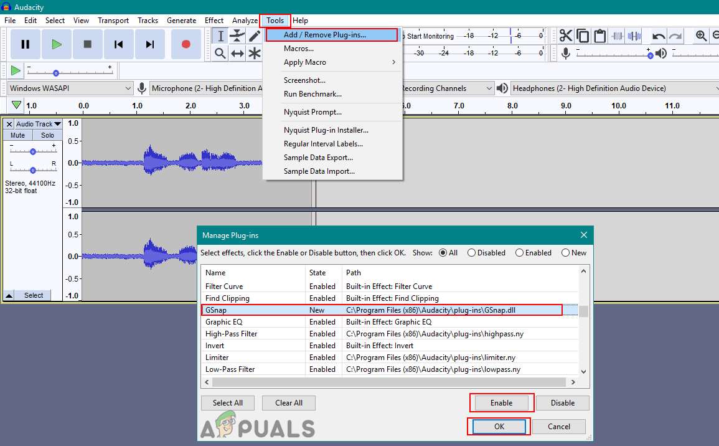Toggle Solo on the Audio Track
719x446 pixels.
click(47, 135)
